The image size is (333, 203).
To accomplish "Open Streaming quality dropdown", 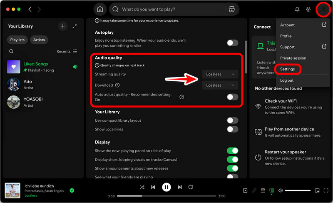I will 220,74.
